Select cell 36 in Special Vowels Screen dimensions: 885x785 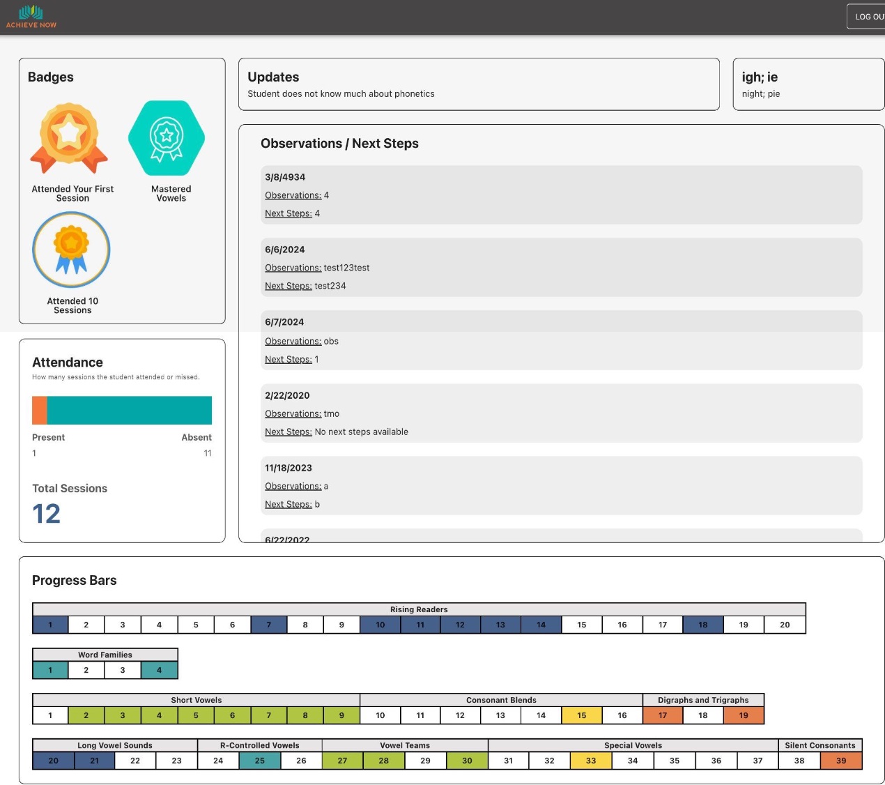click(x=716, y=761)
